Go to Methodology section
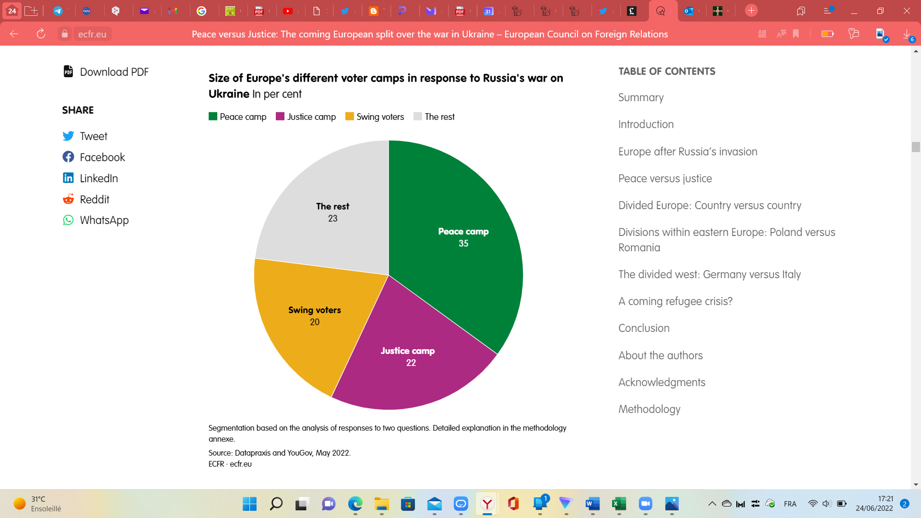The image size is (921, 518). click(x=649, y=409)
